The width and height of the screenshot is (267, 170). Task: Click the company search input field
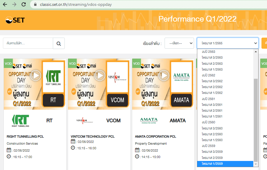(x=28, y=43)
